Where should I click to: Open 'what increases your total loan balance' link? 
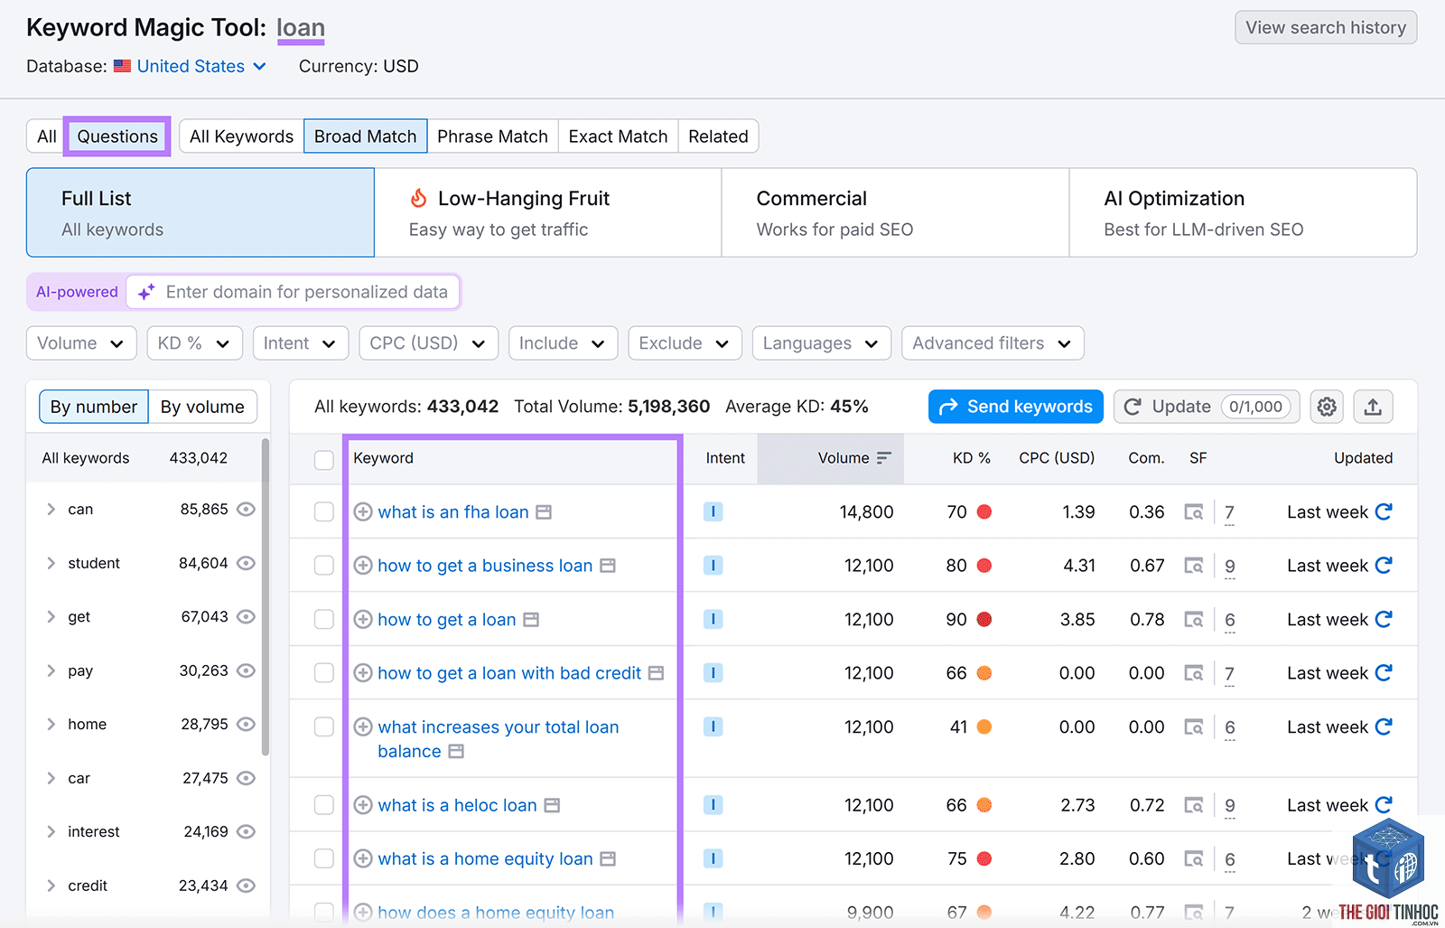pos(499,739)
